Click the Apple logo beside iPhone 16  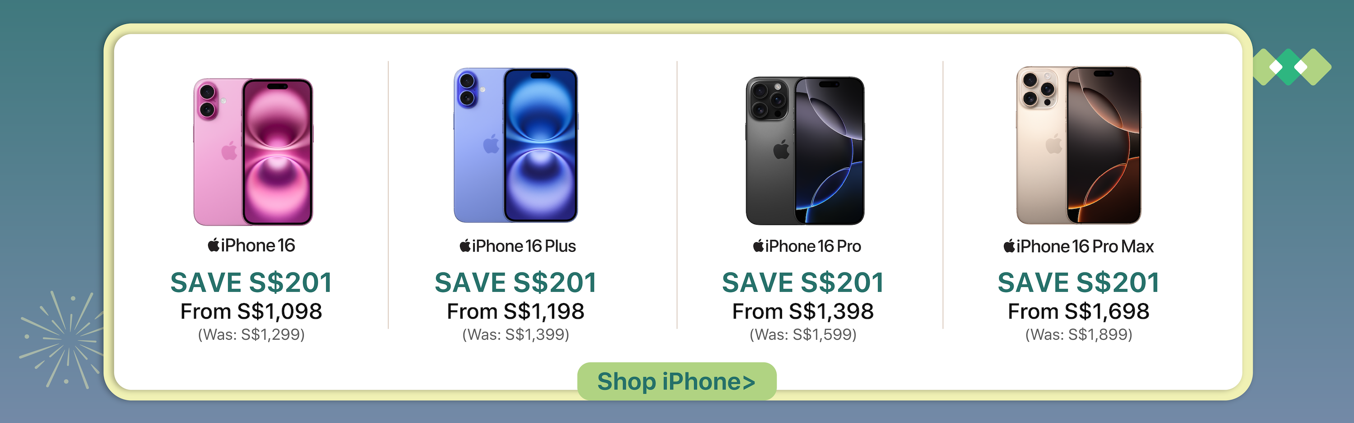pos(213,245)
